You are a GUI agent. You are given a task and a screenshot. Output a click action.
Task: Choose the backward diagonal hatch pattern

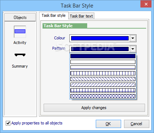(103, 79)
